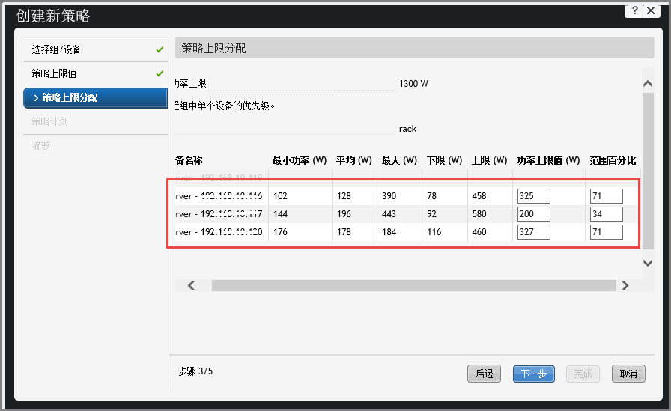Click the upper limit cell 580

pyautogui.click(x=479, y=214)
